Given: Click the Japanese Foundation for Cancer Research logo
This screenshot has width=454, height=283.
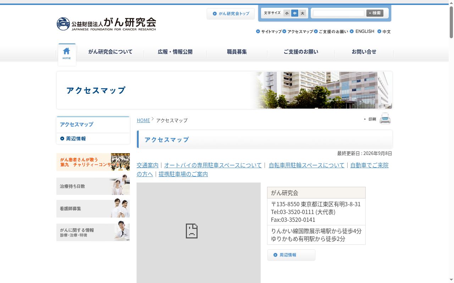Looking at the screenshot, I should (x=106, y=24).
